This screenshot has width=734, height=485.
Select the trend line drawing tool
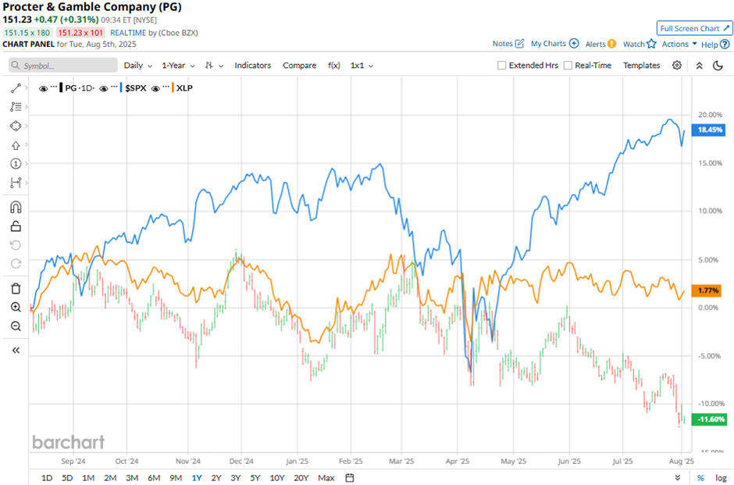point(16,88)
